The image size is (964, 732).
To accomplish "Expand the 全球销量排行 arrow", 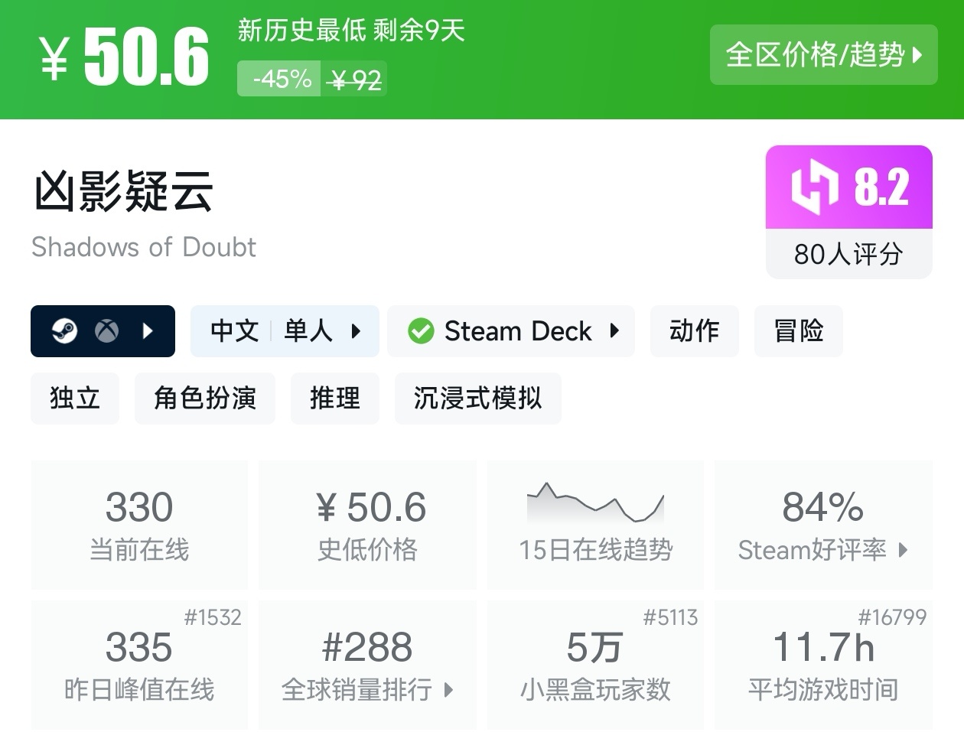I will (x=449, y=690).
